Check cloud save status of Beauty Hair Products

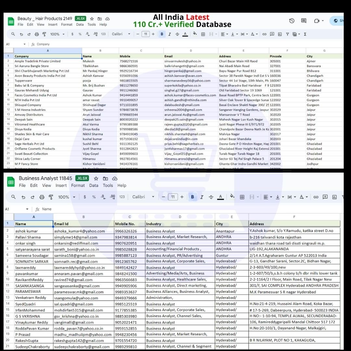(x=108, y=19)
